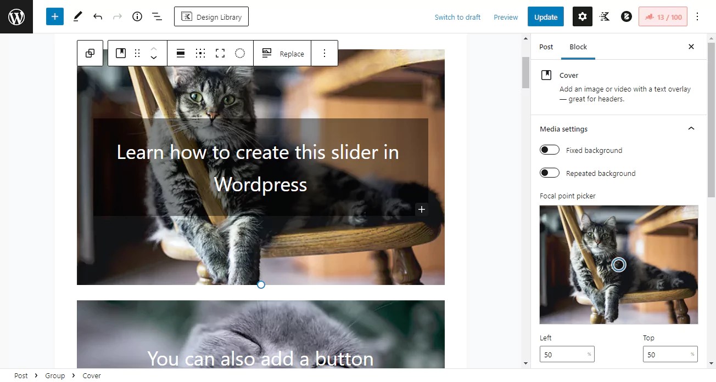
Task: Select the Tools pencil icon in top toolbar
Action: tap(77, 16)
